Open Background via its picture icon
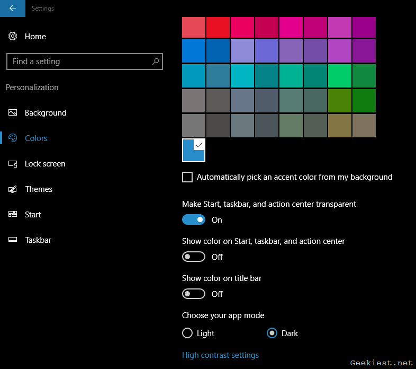 13,113
